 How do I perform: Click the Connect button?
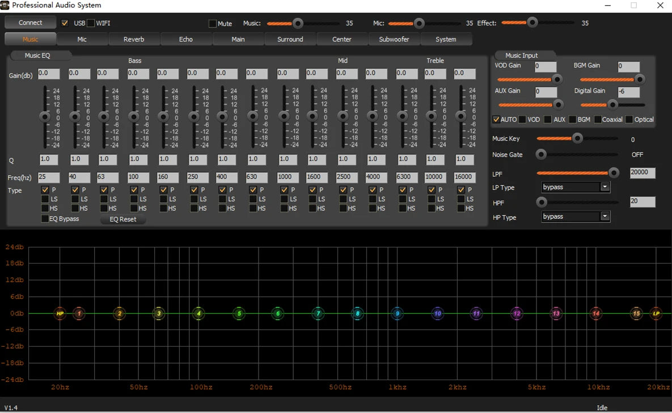coord(31,23)
